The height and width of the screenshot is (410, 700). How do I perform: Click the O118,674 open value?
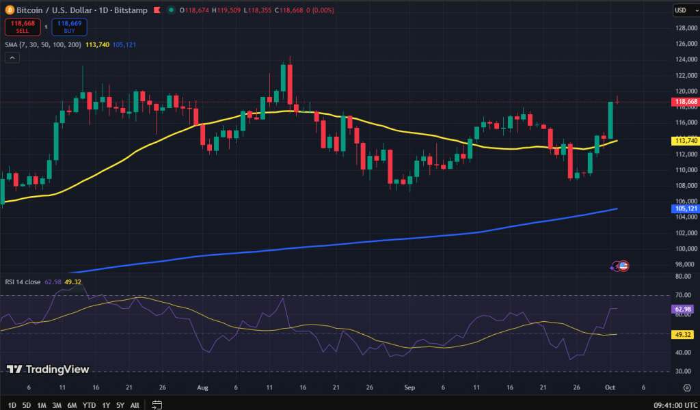(194, 10)
